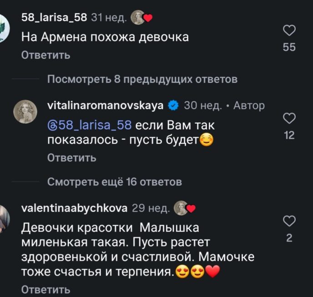Follow the @58_larisa_58 mention in reply
The height and width of the screenshot is (297, 313).
point(90,125)
